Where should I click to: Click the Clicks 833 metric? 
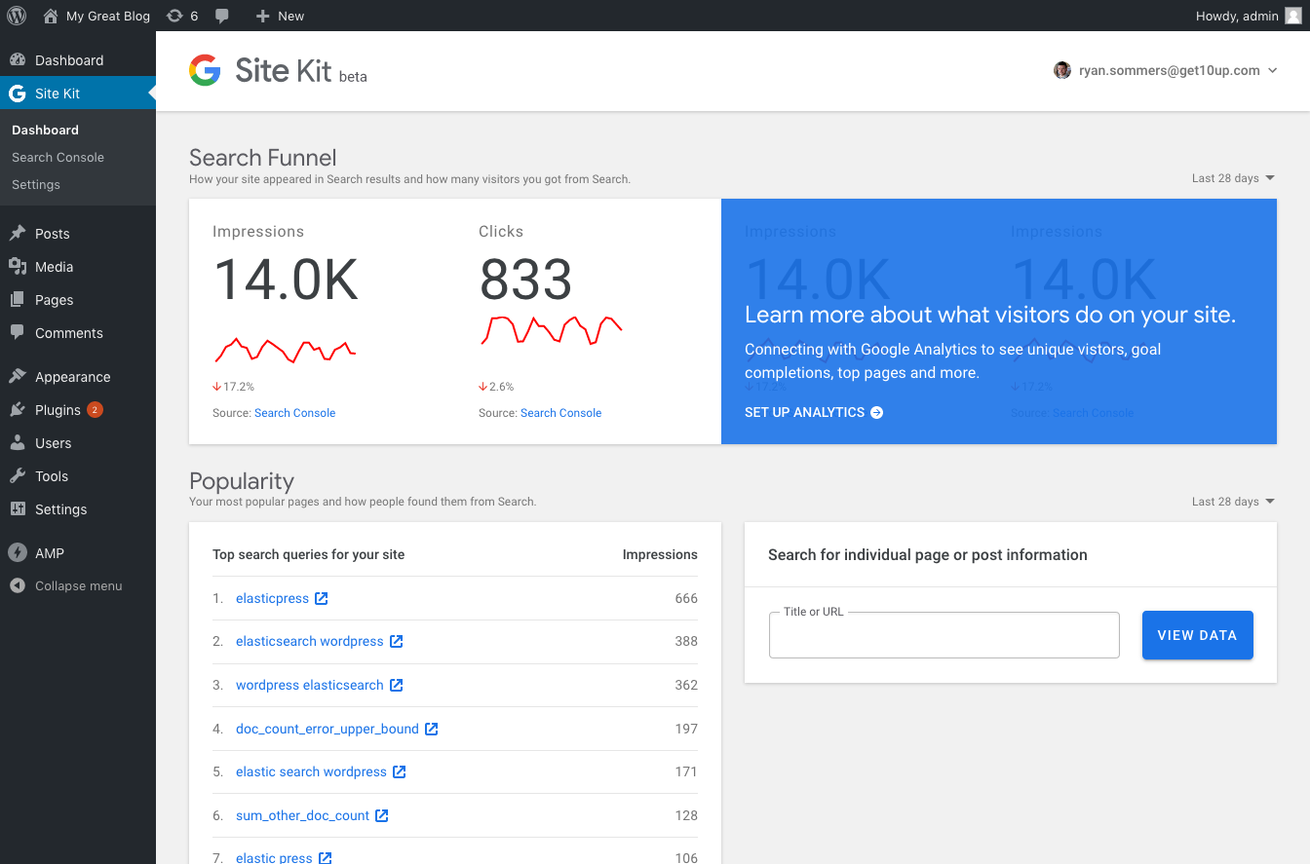525,280
